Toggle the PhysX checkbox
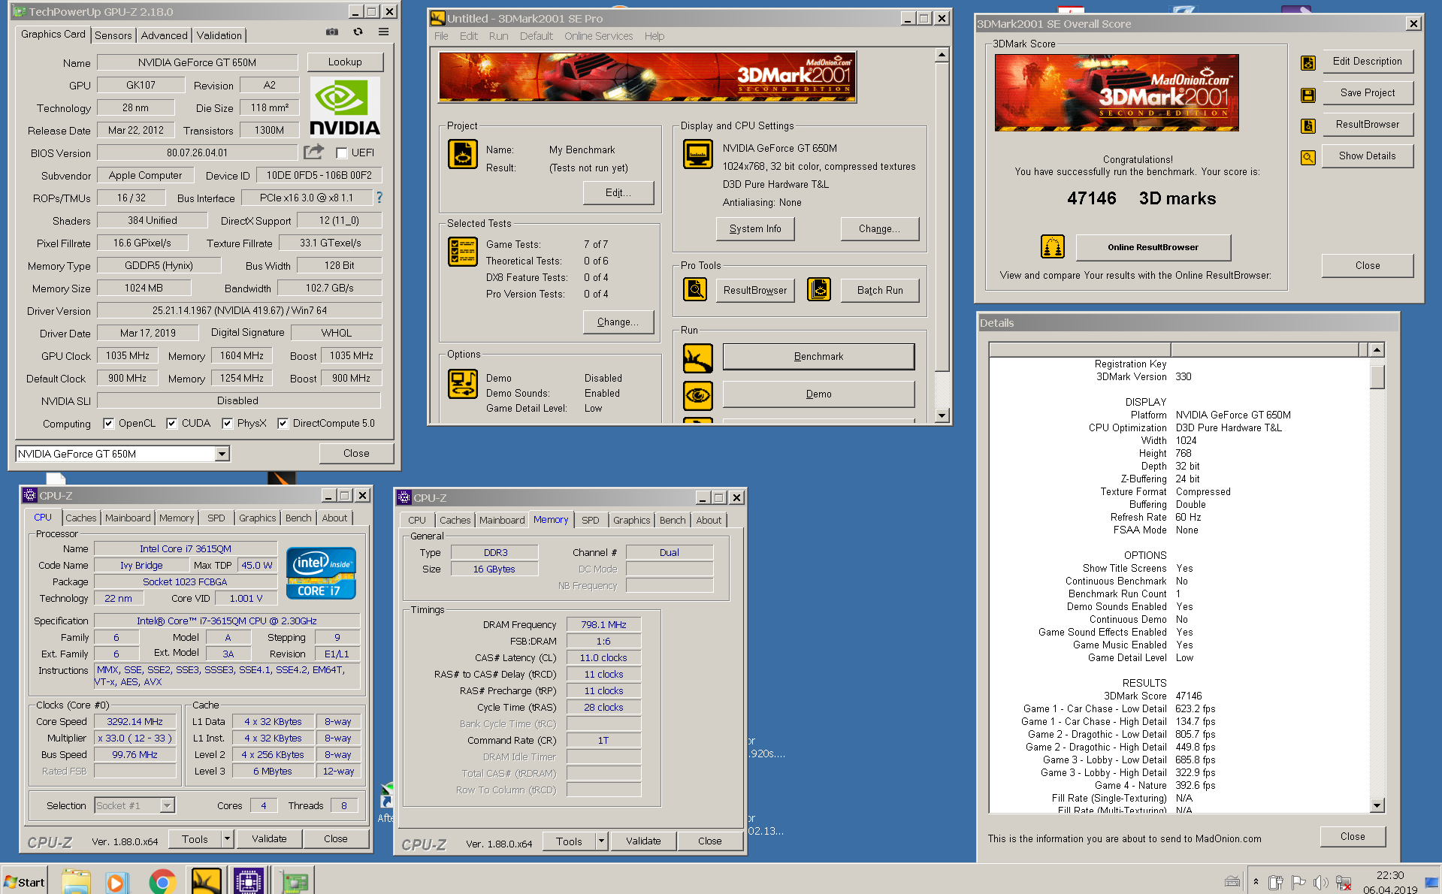The image size is (1442, 894). (x=227, y=424)
